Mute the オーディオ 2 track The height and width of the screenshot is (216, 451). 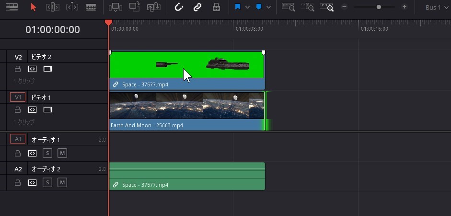coord(62,182)
